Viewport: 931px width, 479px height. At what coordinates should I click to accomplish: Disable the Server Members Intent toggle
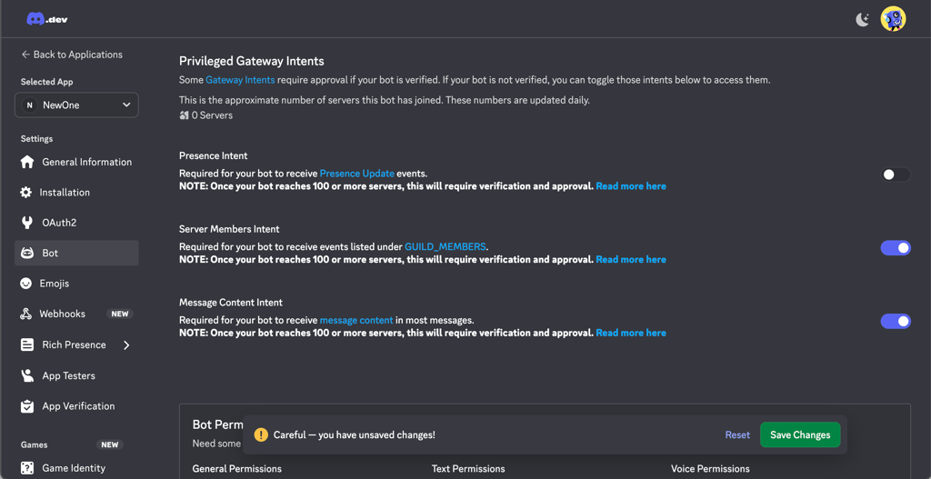point(896,247)
